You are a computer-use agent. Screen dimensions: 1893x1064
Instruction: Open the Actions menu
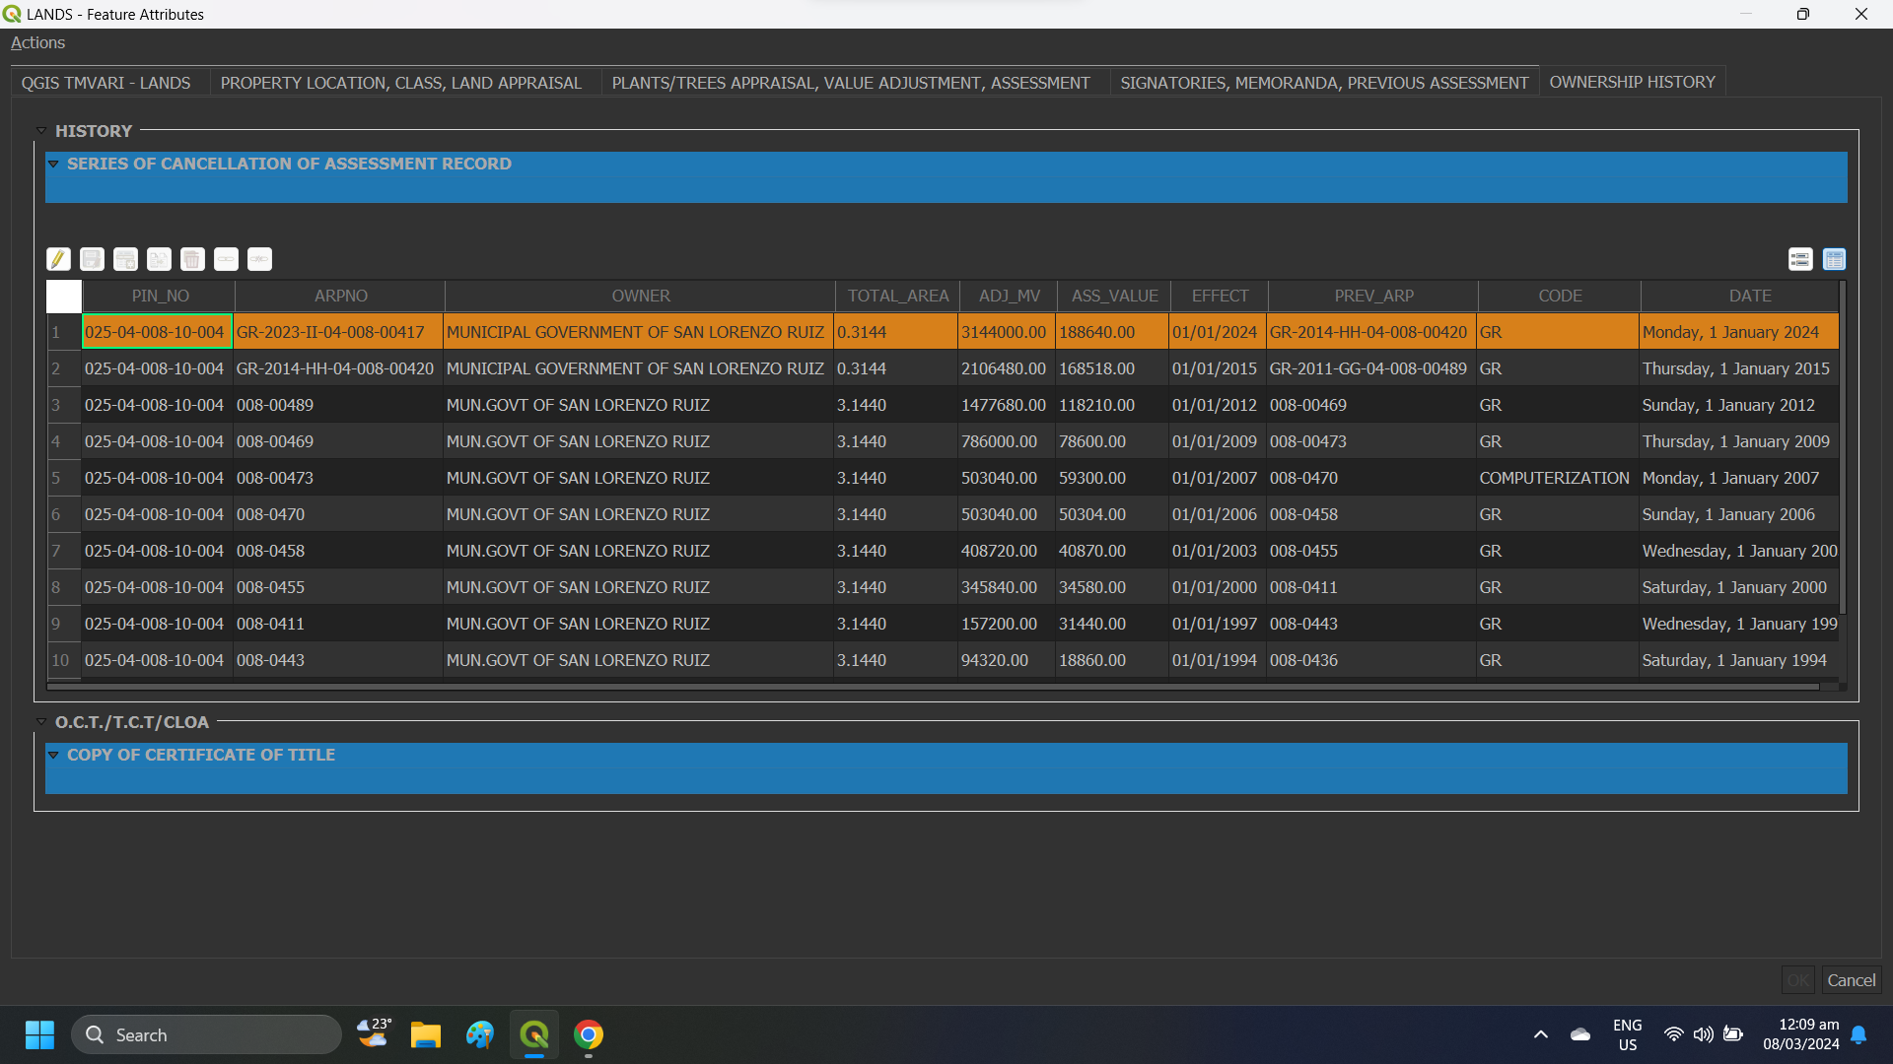click(x=37, y=42)
